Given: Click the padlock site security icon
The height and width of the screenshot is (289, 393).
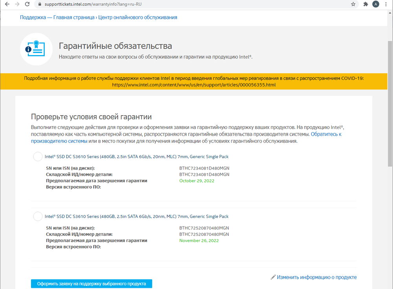Looking at the screenshot, I should click(x=38, y=4).
